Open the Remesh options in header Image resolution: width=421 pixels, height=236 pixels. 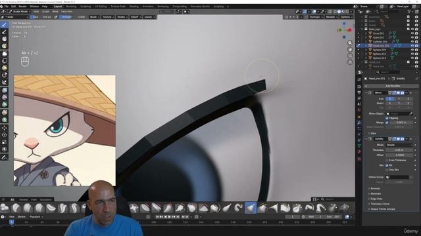[331, 17]
